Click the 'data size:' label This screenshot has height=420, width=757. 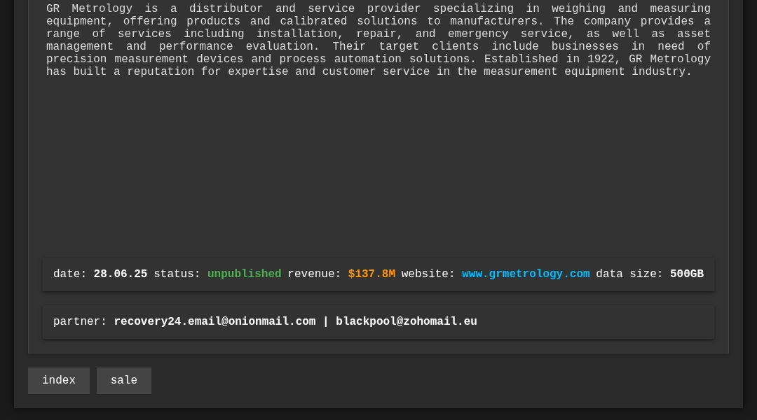(x=629, y=274)
